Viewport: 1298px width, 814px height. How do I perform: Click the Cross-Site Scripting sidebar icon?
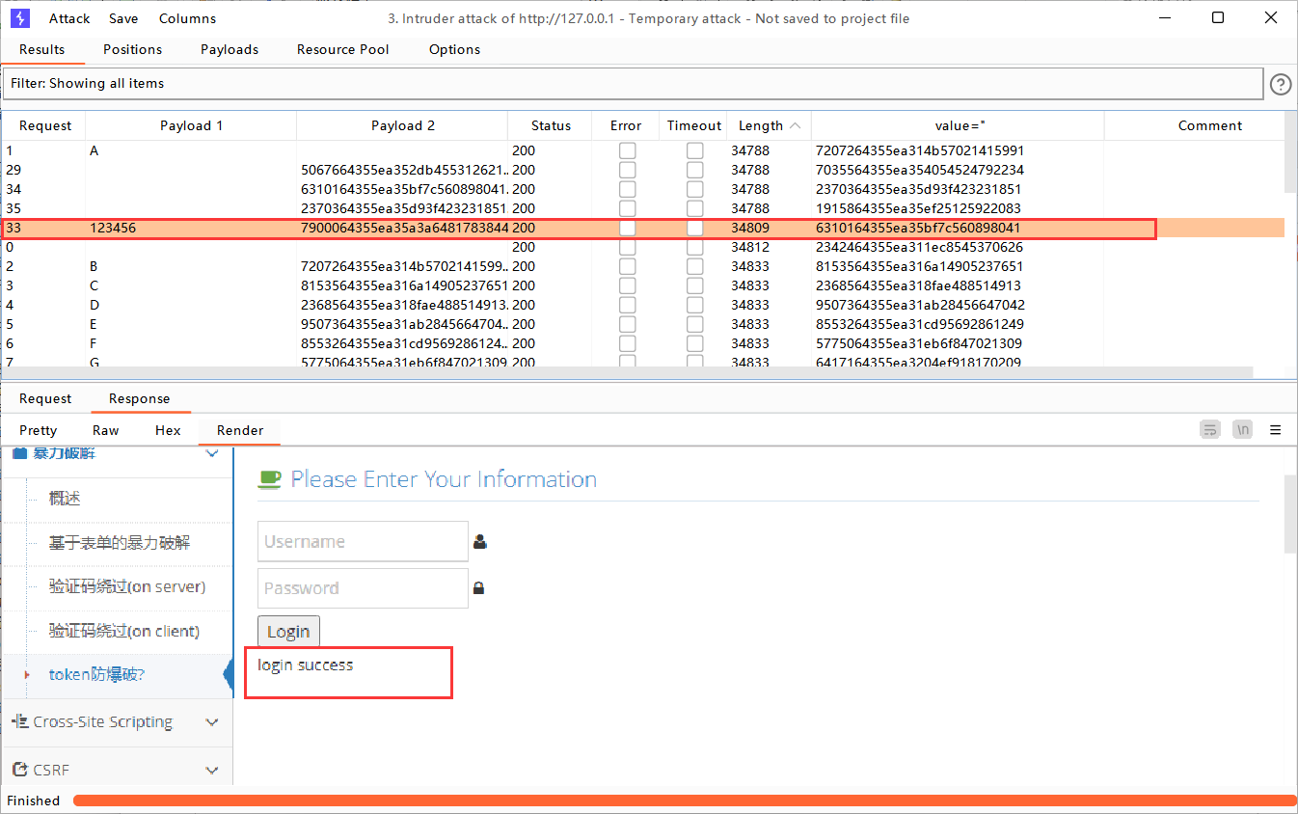click(20, 721)
